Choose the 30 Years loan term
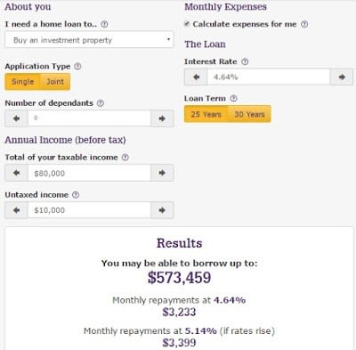Screen dimensions: 356x350 pos(249,114)
